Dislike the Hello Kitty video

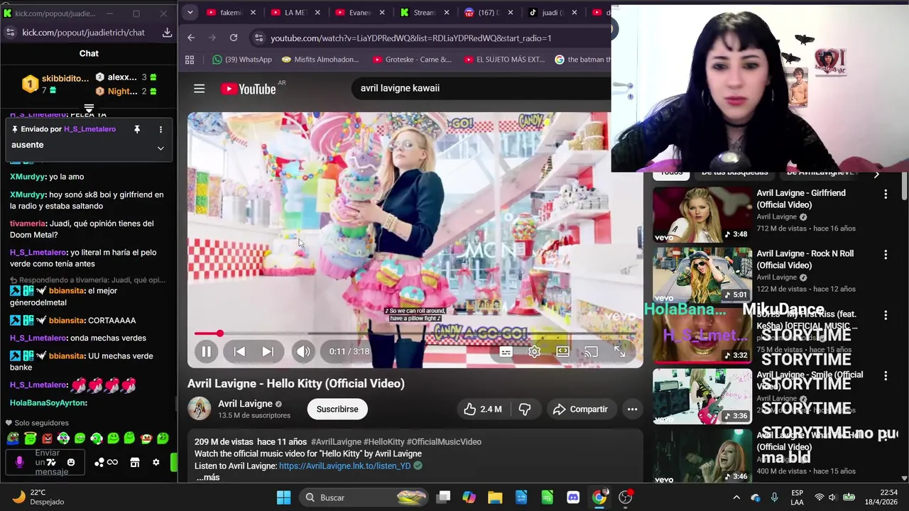(525, 409)
